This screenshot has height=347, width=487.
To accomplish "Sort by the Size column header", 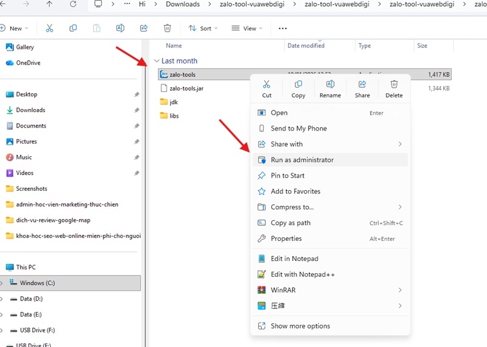I will (x=422, y=46).
